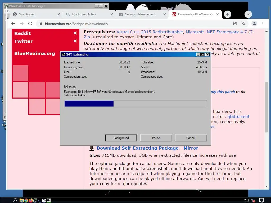Screen dimensions: 271x203
Task: Click the 'ply this patch' link
Action: click(x=223, y=92)
